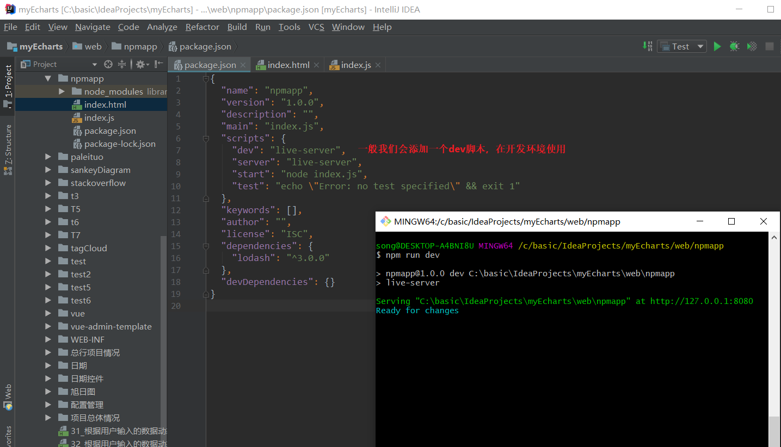781x447 pixels.
Task: Expand the vue-admin-template folder
Action: [x=48, y=326]
